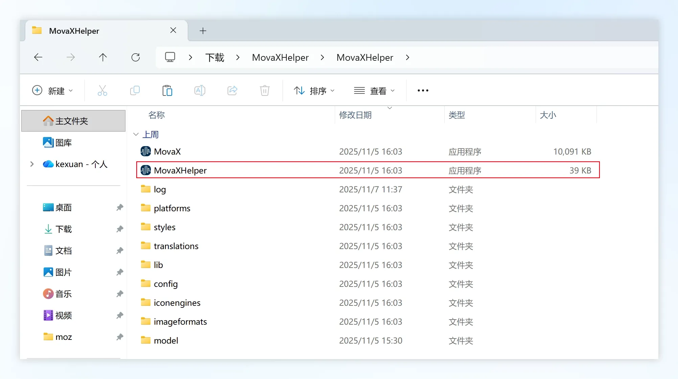Click the Refresh button in navigation bar
The height and width of the screenshot is (379, 678).
click(x=136, y=57)
